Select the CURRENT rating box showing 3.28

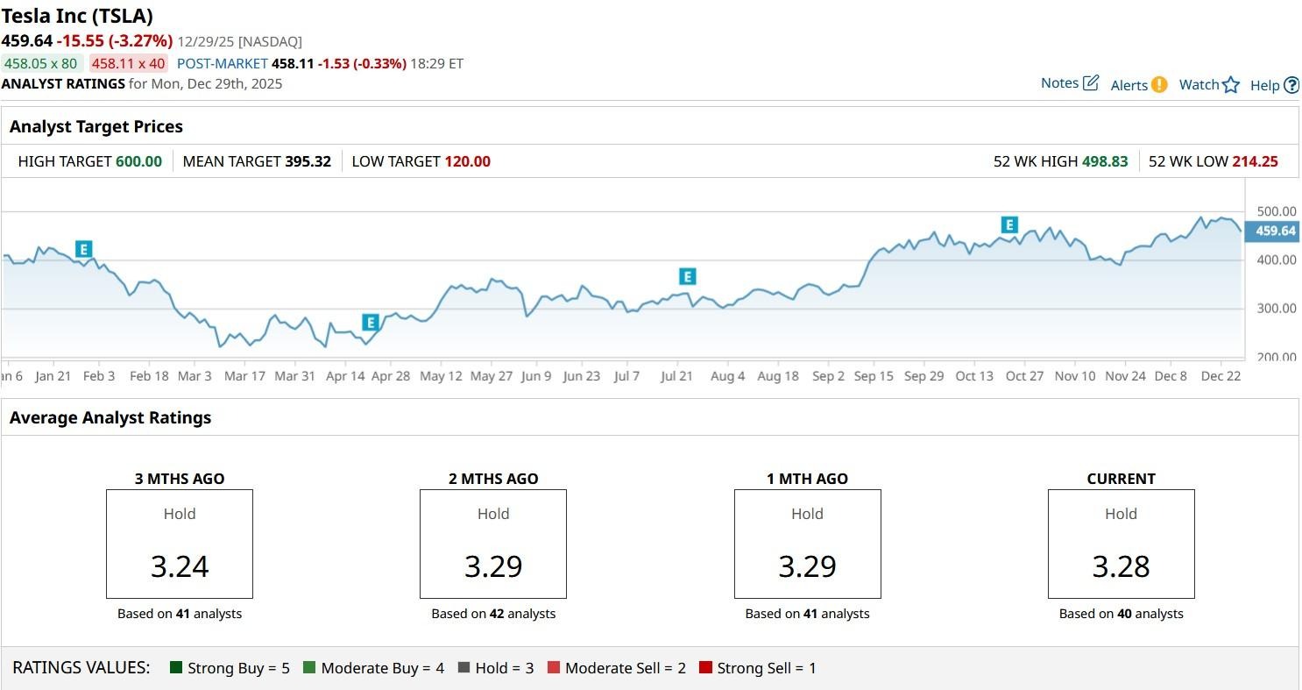(1121, 544)
